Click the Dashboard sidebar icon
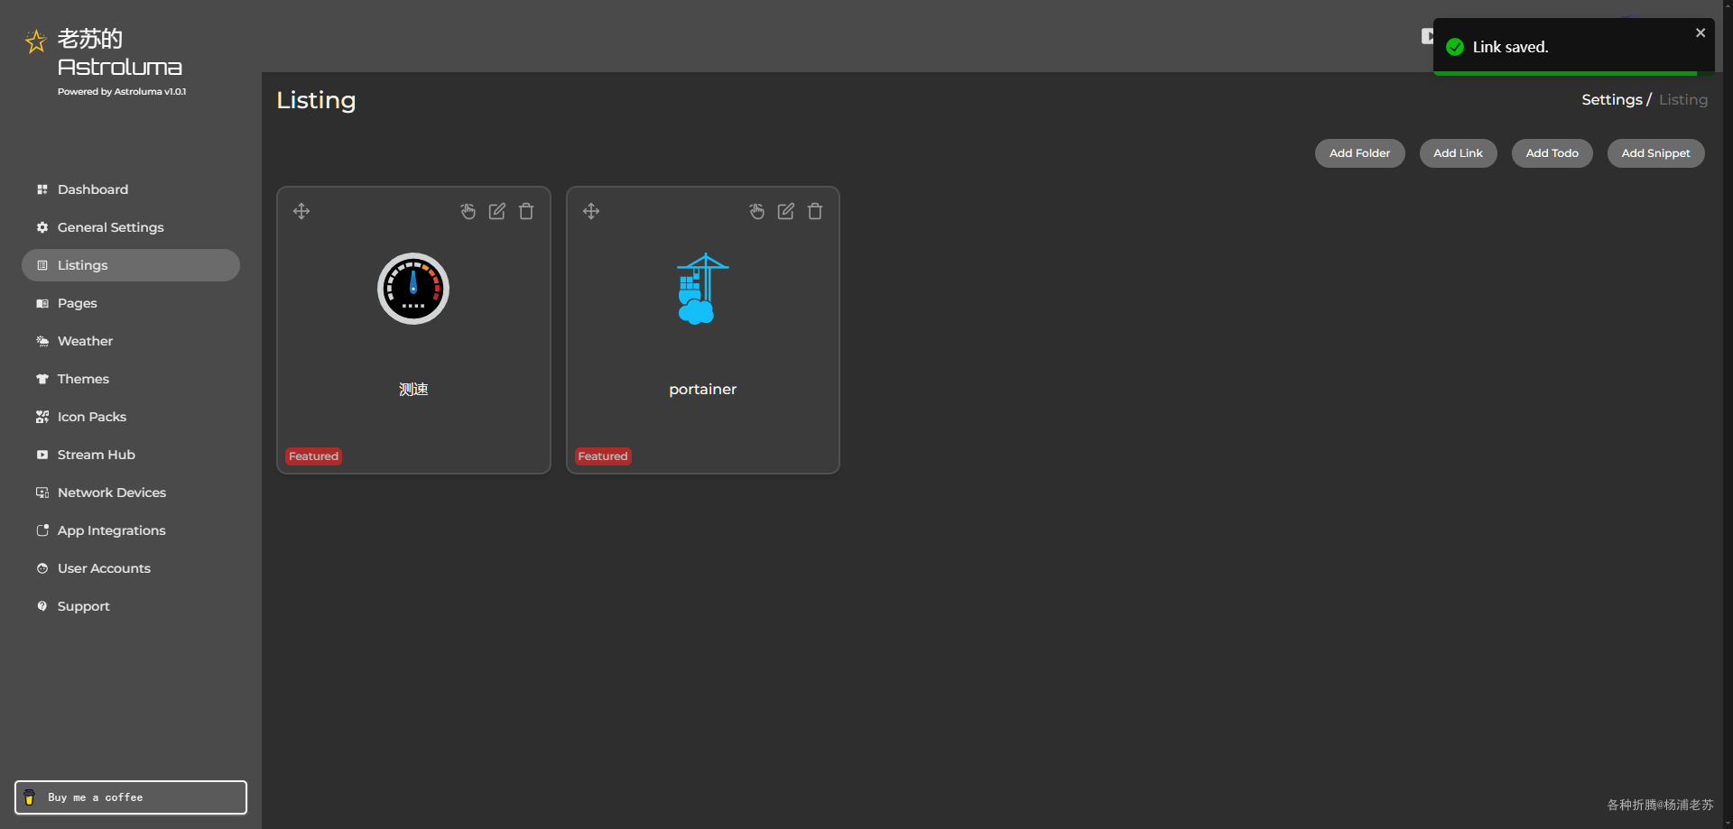The width and height of the screenshot is (1733, 829). click(x=42, y=189)
